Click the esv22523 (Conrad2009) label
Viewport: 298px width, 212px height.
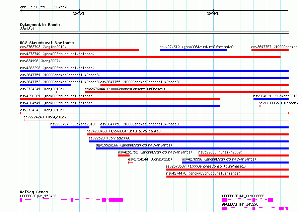pyautogui.click(x=109, y=138)
